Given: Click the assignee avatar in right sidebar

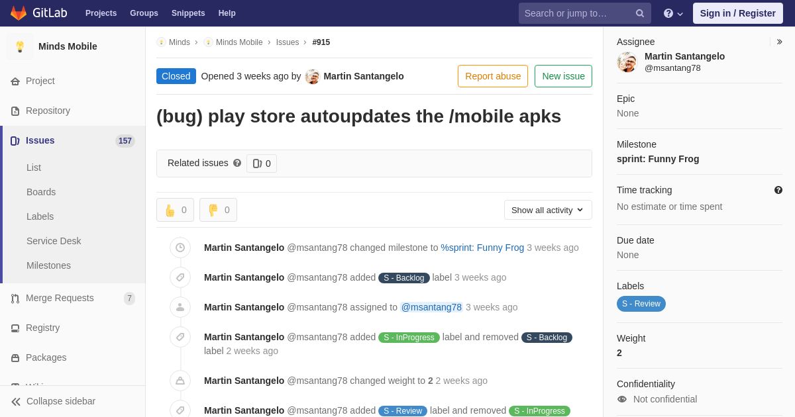Looking at the screenshot, I should (627, 62).
